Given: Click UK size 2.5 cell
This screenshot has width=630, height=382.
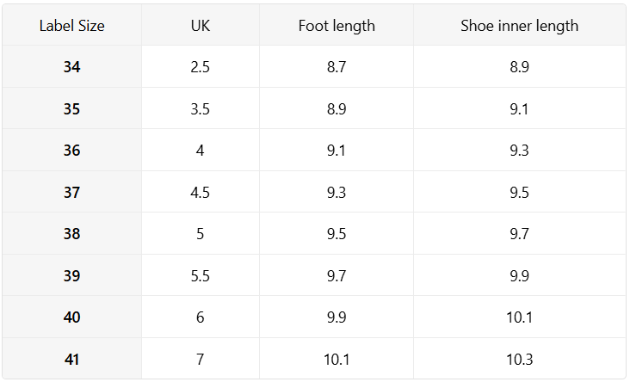Looking at the screenshot, I should [x=200, y=67].
